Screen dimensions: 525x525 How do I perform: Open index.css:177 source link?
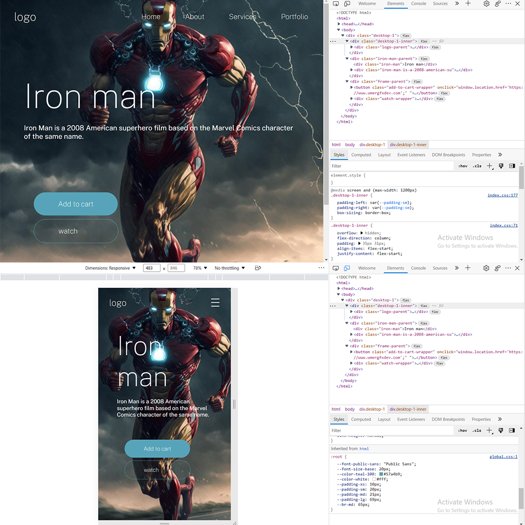(x=503, y=195)
